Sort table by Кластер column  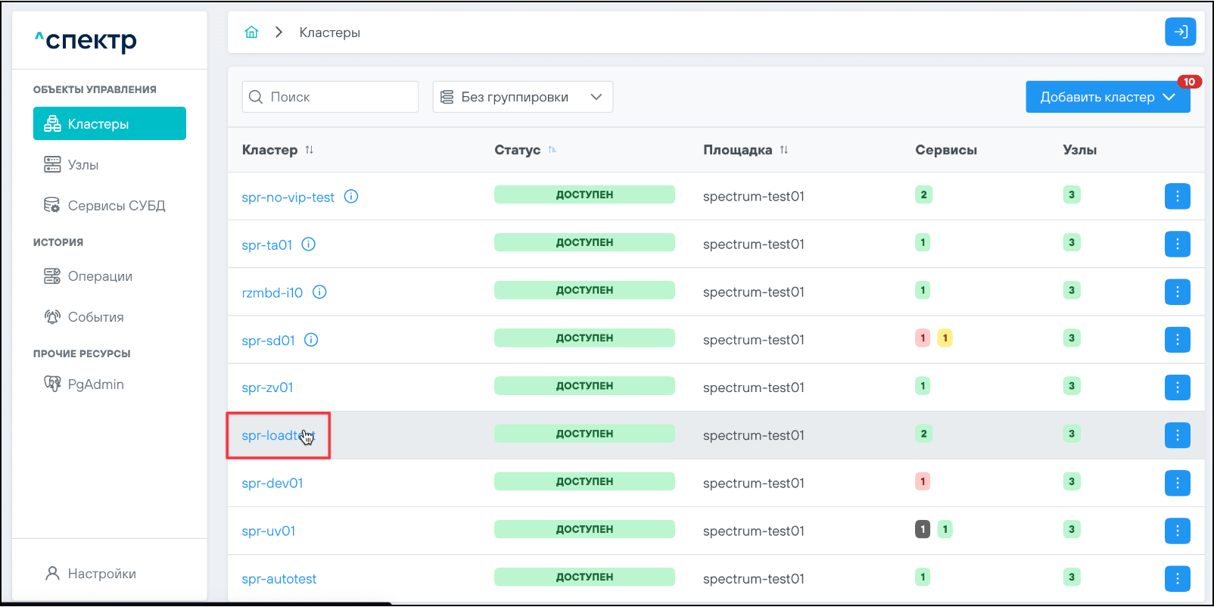point(309,150)
